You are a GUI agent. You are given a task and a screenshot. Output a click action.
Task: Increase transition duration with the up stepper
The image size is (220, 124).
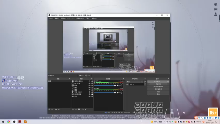pyautogui.click(x=145, y=84)
